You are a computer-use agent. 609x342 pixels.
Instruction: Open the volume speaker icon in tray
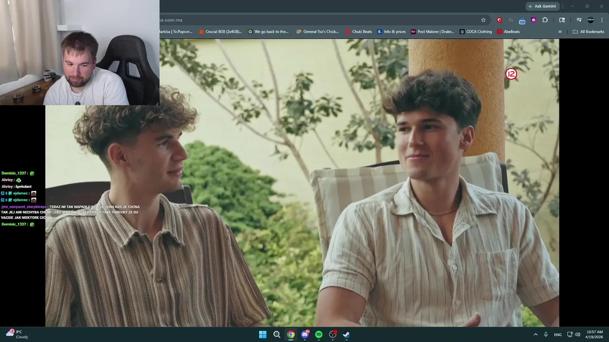578,334
